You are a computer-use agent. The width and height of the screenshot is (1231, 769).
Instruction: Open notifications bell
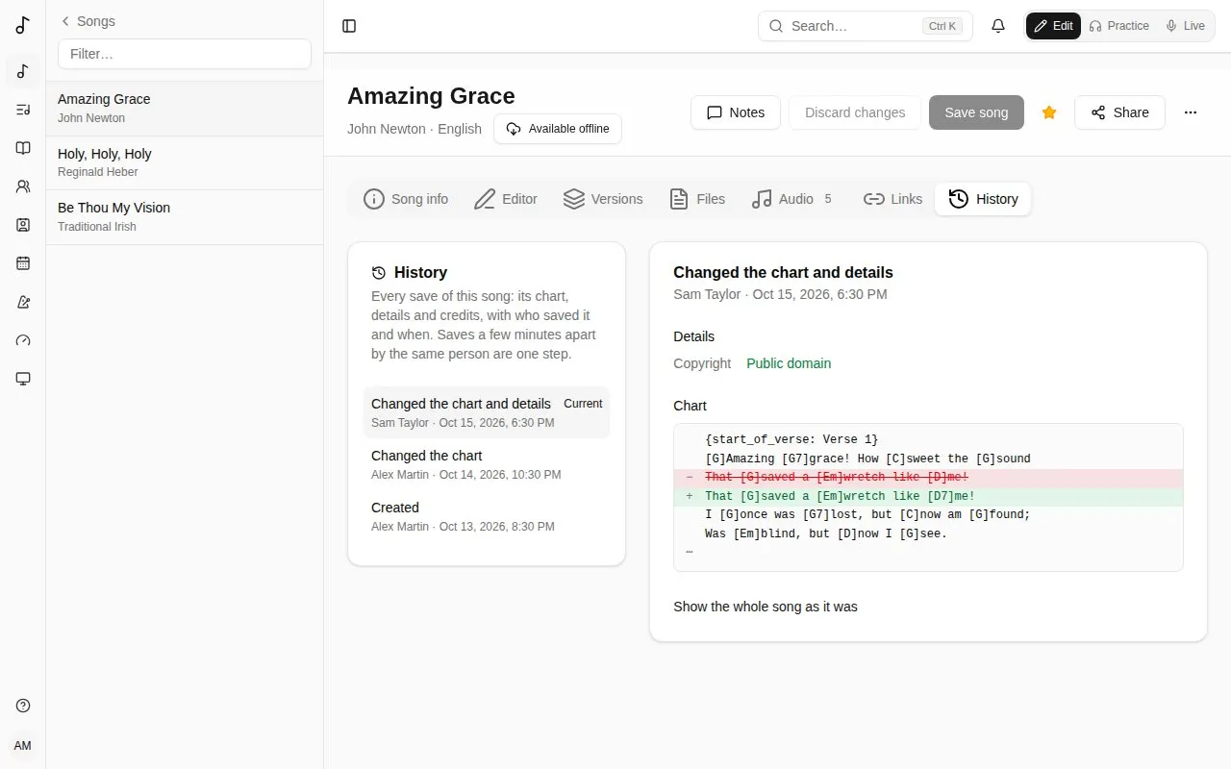[x=998, y=26]
